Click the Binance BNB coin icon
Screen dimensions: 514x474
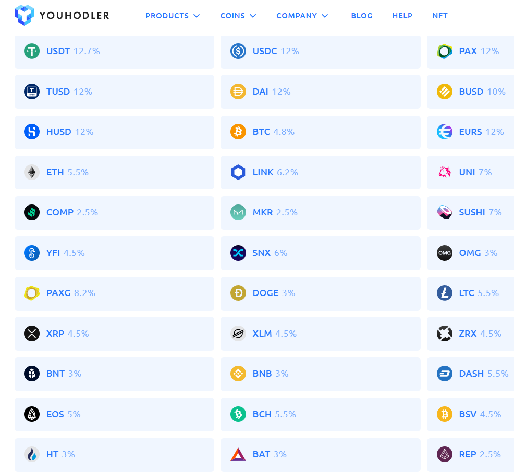point(238,374)
